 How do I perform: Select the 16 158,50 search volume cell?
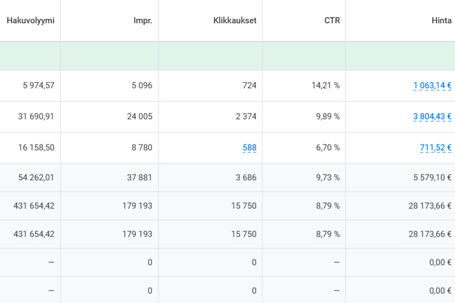(36, 147)
